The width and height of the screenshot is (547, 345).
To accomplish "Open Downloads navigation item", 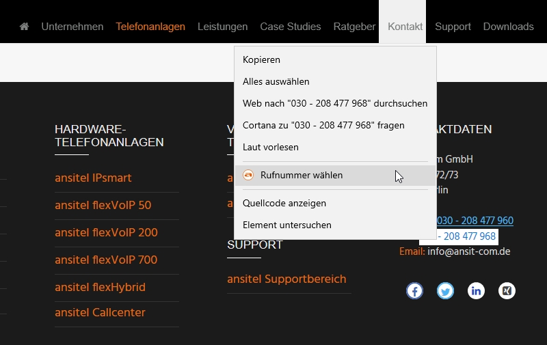I will [508, 27].
